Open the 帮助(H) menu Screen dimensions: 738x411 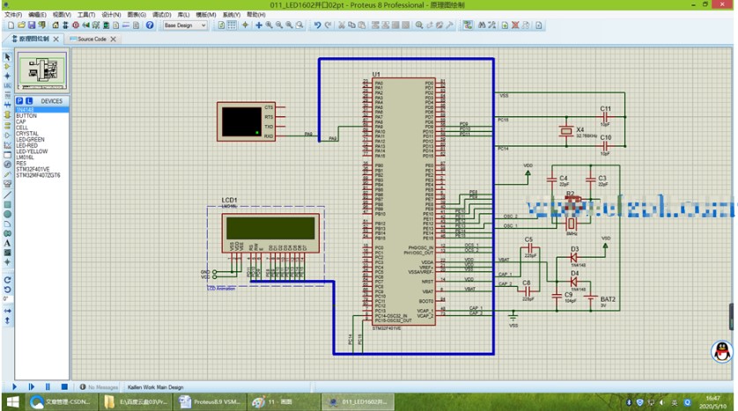pyautogui.click(x=256, y=15)
